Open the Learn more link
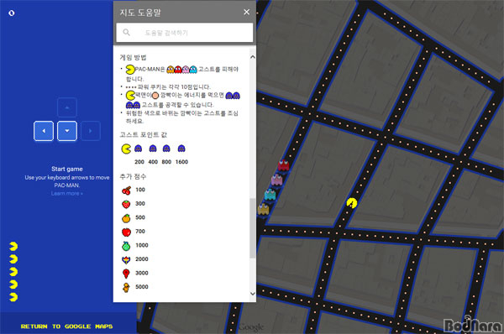This screenshot has width=504, height=334. [x=67, y=193]
